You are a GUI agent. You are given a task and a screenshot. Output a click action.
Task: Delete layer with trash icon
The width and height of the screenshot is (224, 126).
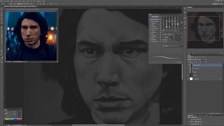click(x=221, y=113)
